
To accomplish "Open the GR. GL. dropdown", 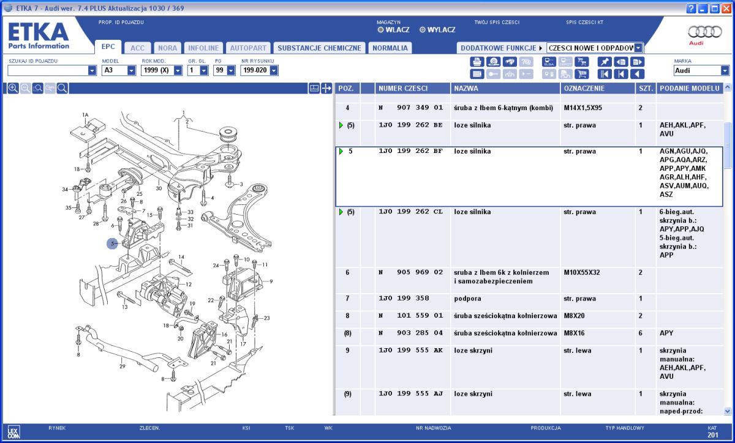I will pos(204,70).
